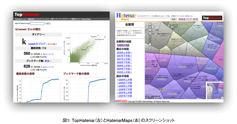This screenshot has height=124, width=237.
Task: Focus the Hatena ID input field in TopHatenar
Action: coord(37,23)
